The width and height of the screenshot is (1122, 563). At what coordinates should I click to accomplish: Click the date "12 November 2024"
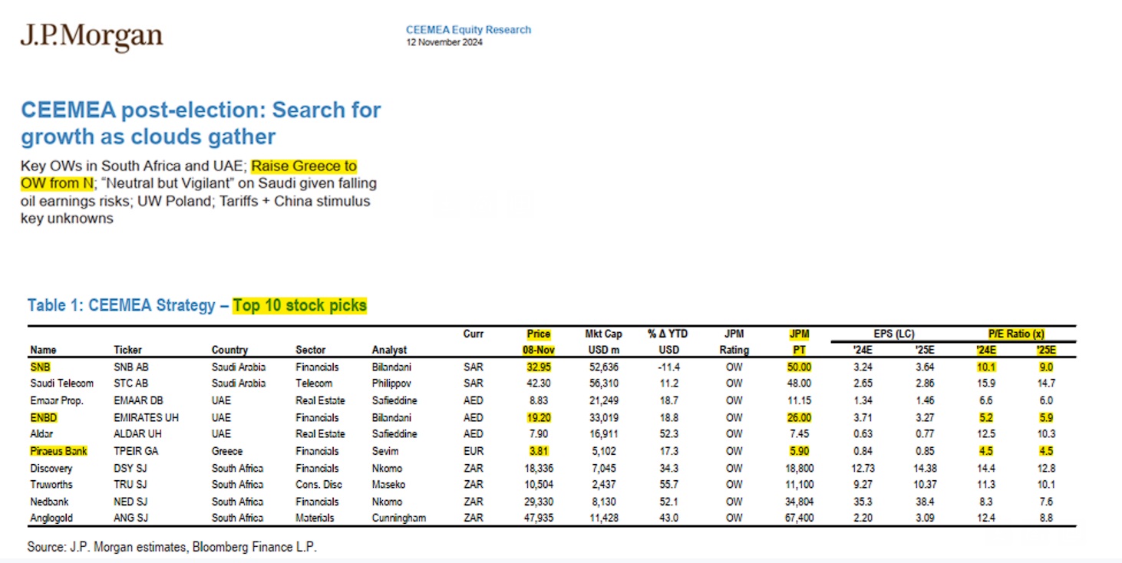(444, 42)
